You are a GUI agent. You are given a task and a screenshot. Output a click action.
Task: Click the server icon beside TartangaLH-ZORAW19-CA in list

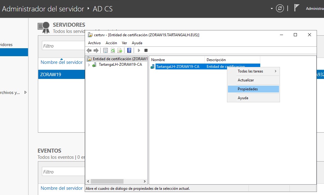point(152,67)
